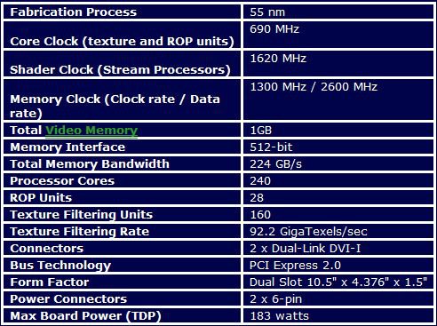Open the Video Memory link
This screenshot has width=437, height=326.
[x=91, y=131]
